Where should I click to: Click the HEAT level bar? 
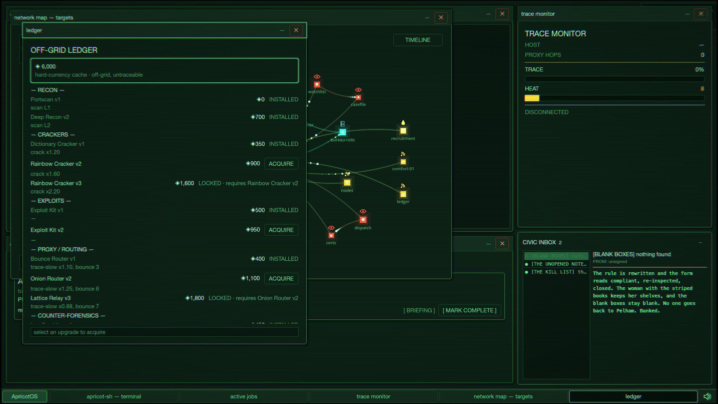coord(614,98)
